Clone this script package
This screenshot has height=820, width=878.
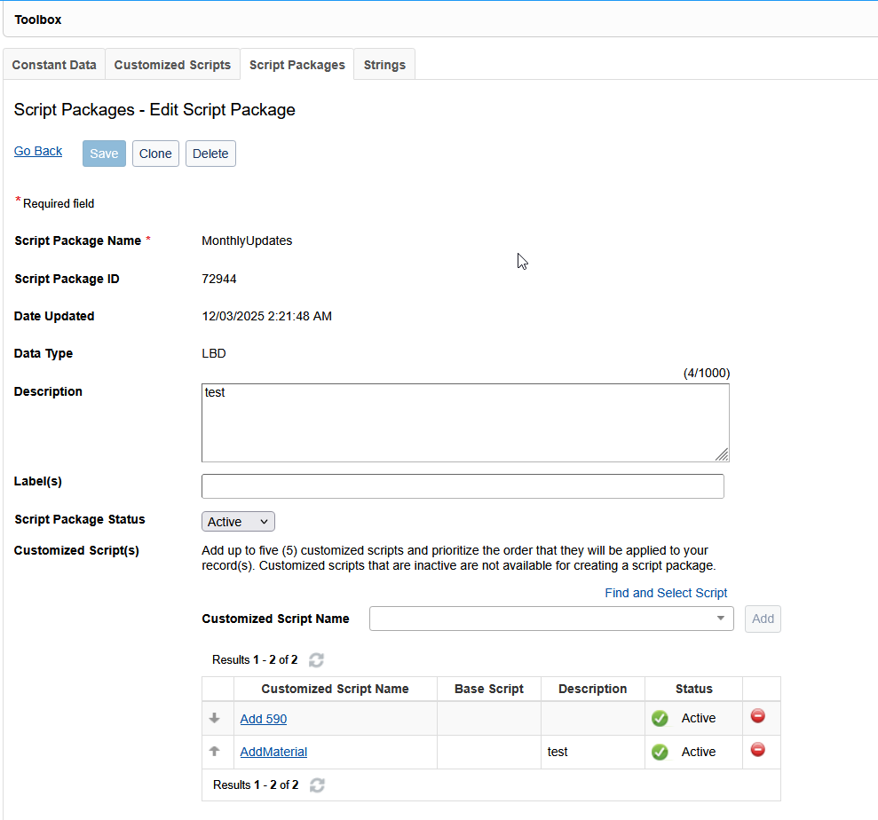tap(155, 154)
